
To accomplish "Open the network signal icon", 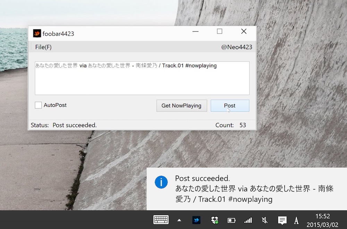I will (x=248, y=220).
